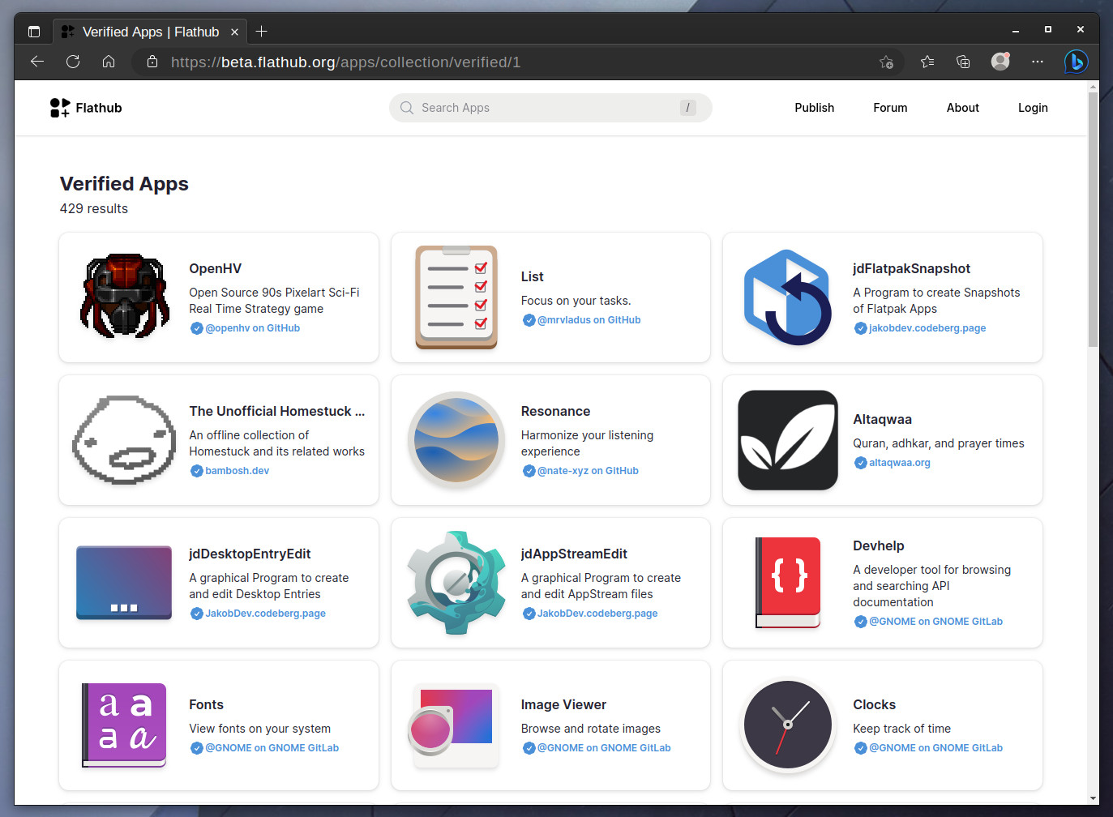
Task: Click the OpenHV app title
Action: click(x=215, y=269)
